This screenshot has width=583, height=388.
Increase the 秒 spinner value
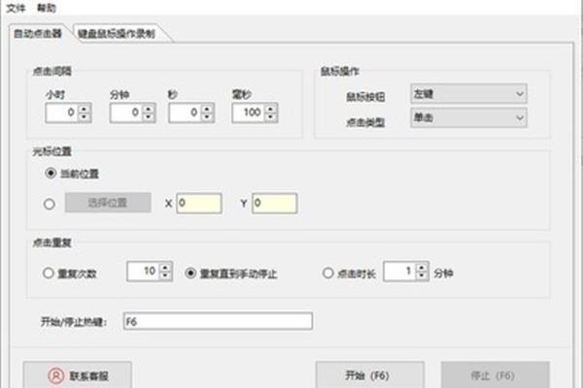tap(208, 109)
